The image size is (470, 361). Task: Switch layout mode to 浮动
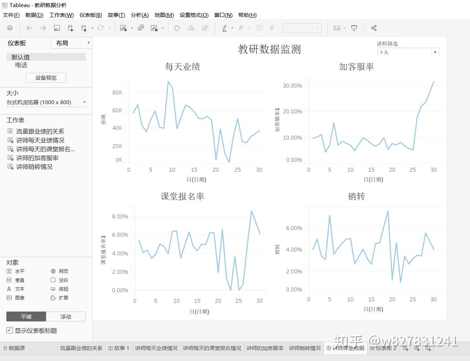click(x=66, y=316)
